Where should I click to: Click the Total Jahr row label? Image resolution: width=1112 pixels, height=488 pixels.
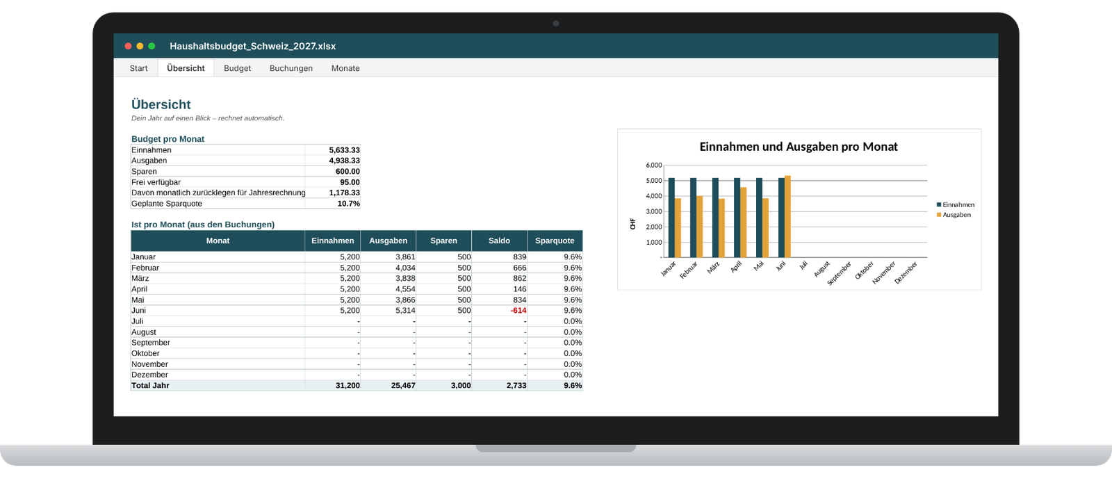tap(151, 385)
